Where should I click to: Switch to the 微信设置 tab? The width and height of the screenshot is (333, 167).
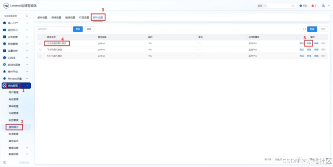pos(56,18)
